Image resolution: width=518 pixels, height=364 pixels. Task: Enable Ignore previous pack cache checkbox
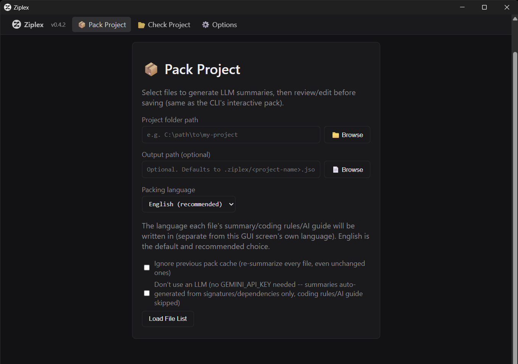(x=147, y=267)
